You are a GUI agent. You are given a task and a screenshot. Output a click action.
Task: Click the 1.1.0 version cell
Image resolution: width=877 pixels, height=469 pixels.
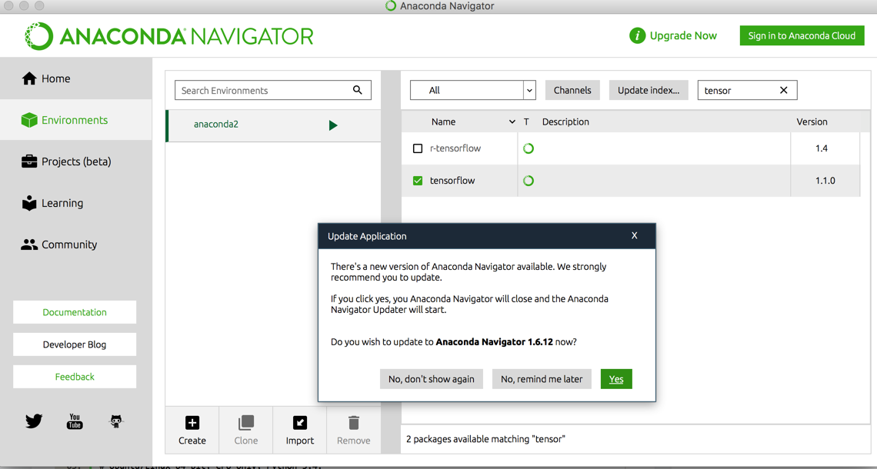coord(825,181)
